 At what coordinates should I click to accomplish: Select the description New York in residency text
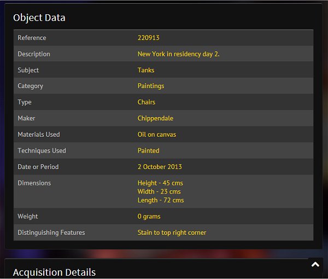pyautogui.click(x=178, y=54)
